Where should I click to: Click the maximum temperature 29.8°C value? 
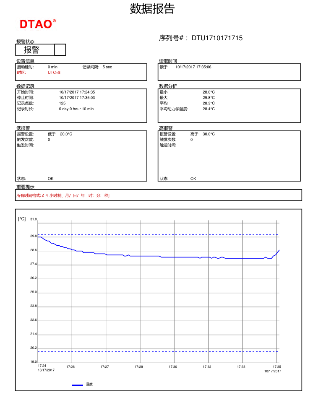pyautogui.click(x=209, y=98)
